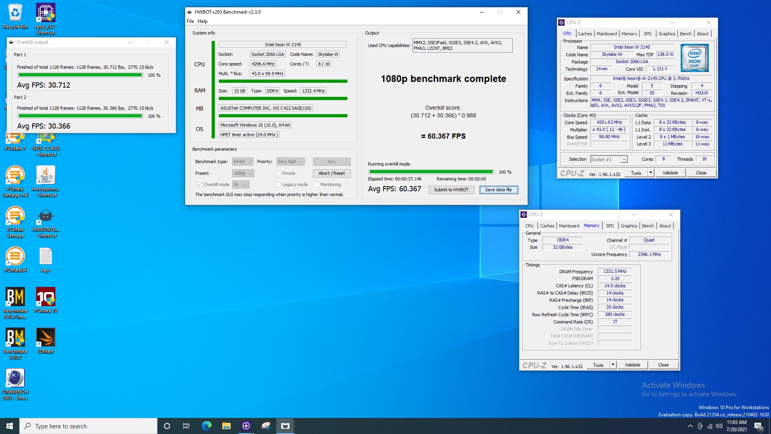This screenshot has height=434, width=771.
Task: Launch the HWBOTx265 shortcut icon
Action: tap(46, 222)
